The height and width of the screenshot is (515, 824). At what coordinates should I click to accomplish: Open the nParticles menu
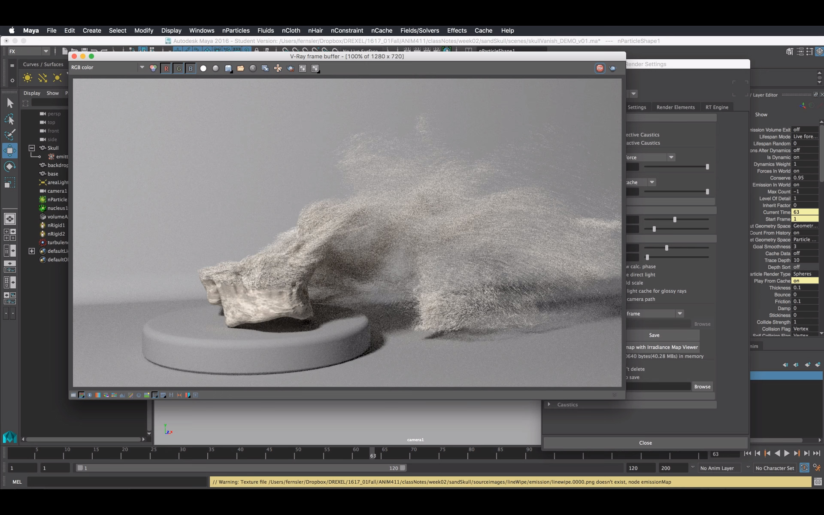click(236, 30)
